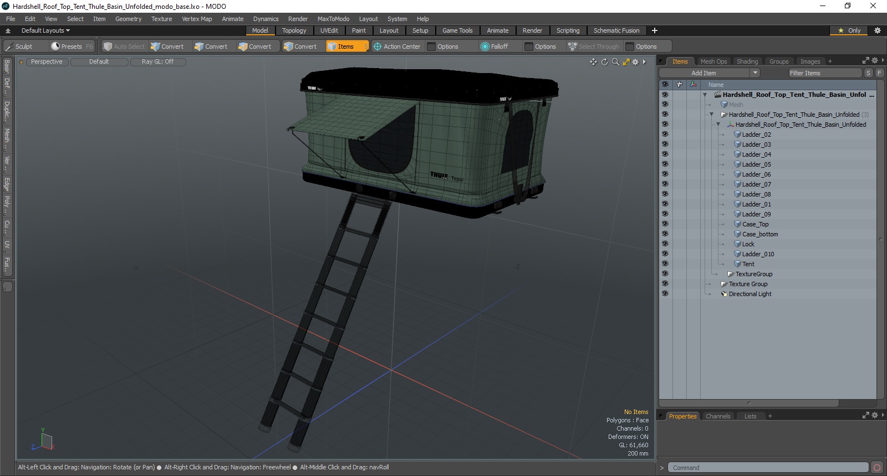This screenshot has height=476, width=887.
Task: Pan the viewport with the move icon
Action: pyautogui.click(x=594, y=62)
